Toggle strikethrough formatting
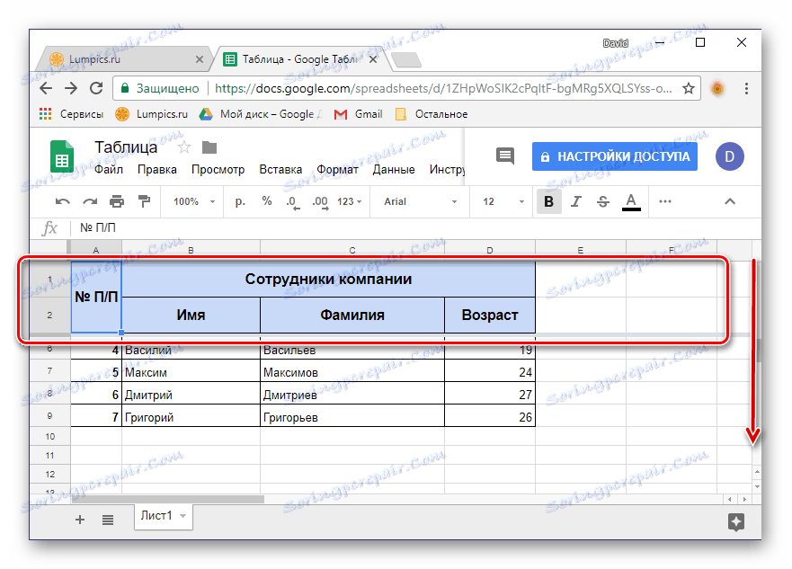792x569 pixels. coord(603,201)
